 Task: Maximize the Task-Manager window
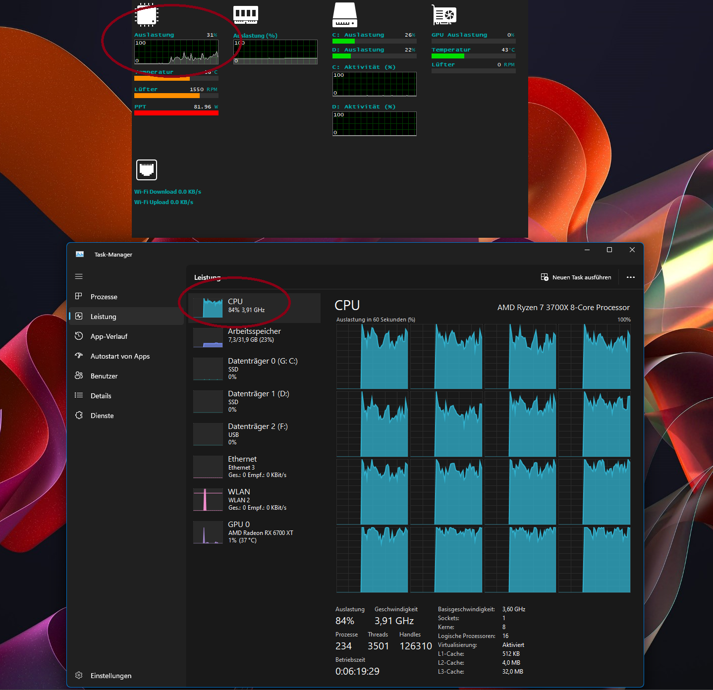(x=609, y=250)
